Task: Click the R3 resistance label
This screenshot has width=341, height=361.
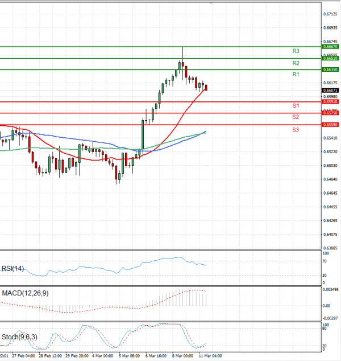Action: (296, 51)
